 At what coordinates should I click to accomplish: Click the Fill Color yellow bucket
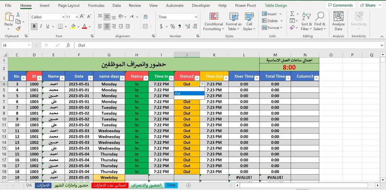73,26
